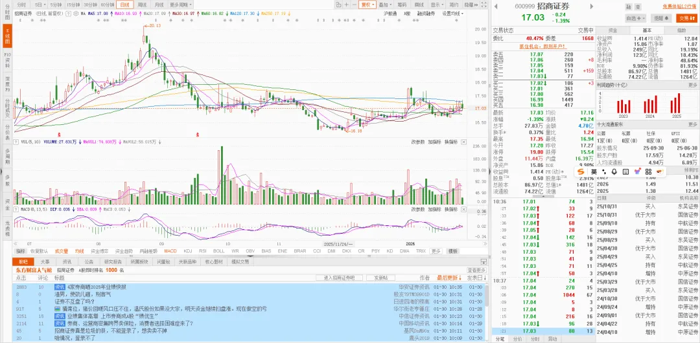The width and height of the screenshot is (700, 343).
Task: Go to next stock with right arrow
Action: pos(592,6)
